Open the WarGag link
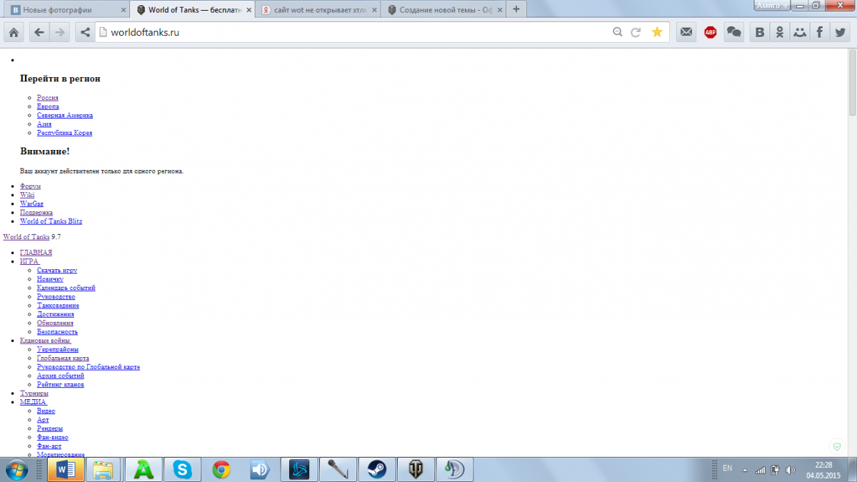The height and width of the screenshot is (482, 857). click(x=31, y=204)
